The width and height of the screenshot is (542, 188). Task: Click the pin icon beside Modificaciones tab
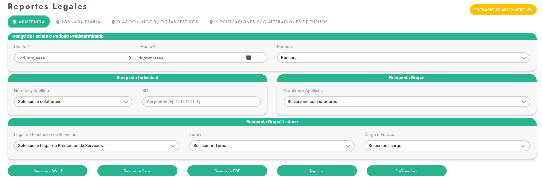[211, 22]
